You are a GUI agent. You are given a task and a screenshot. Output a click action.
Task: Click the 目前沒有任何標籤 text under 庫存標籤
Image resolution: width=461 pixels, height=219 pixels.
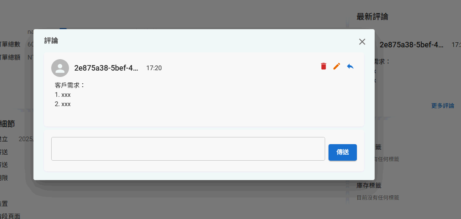(x=378, y=198)
